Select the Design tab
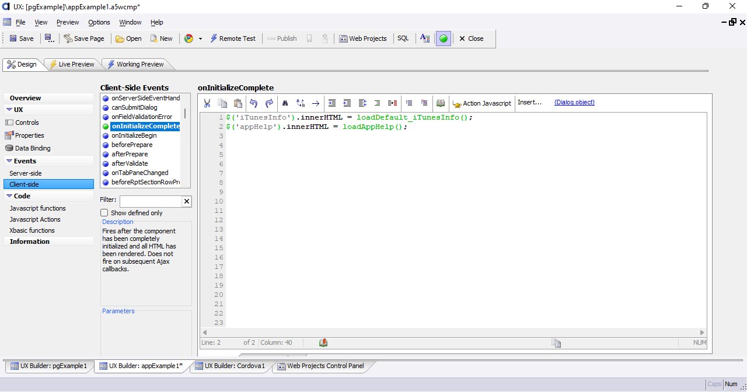This screenshot has width=747, height=392. click(x=22, y=64)
